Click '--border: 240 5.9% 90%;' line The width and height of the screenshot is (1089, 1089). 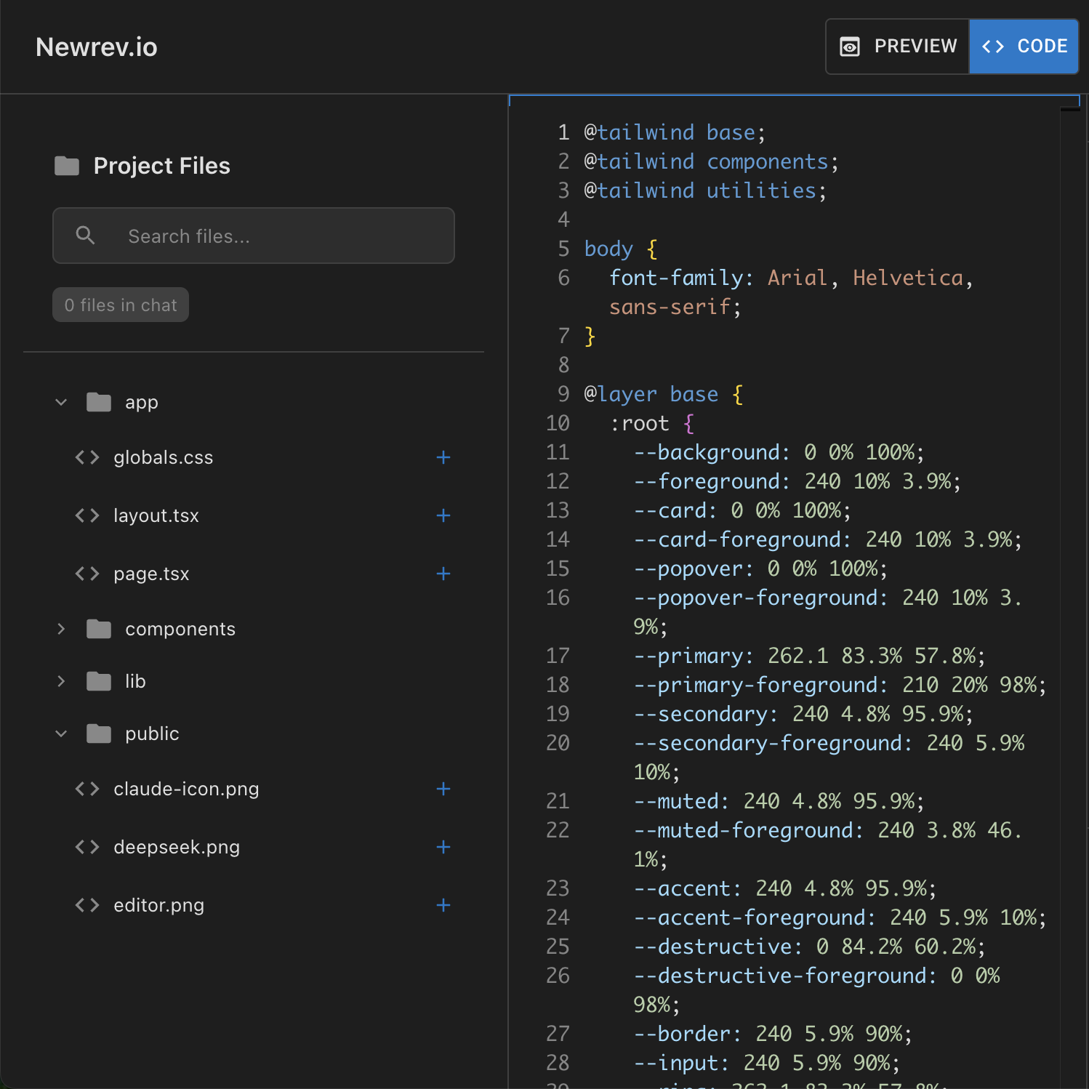click(773, 1034)
